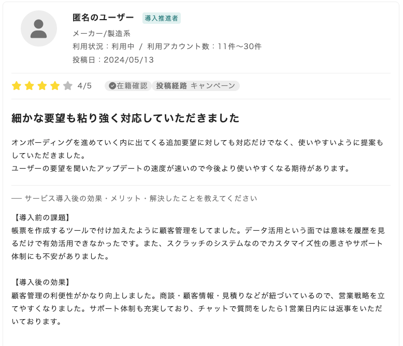Click the third yellow rating star
The height and width of the screenshot is (346, 403).
point(42,86)
